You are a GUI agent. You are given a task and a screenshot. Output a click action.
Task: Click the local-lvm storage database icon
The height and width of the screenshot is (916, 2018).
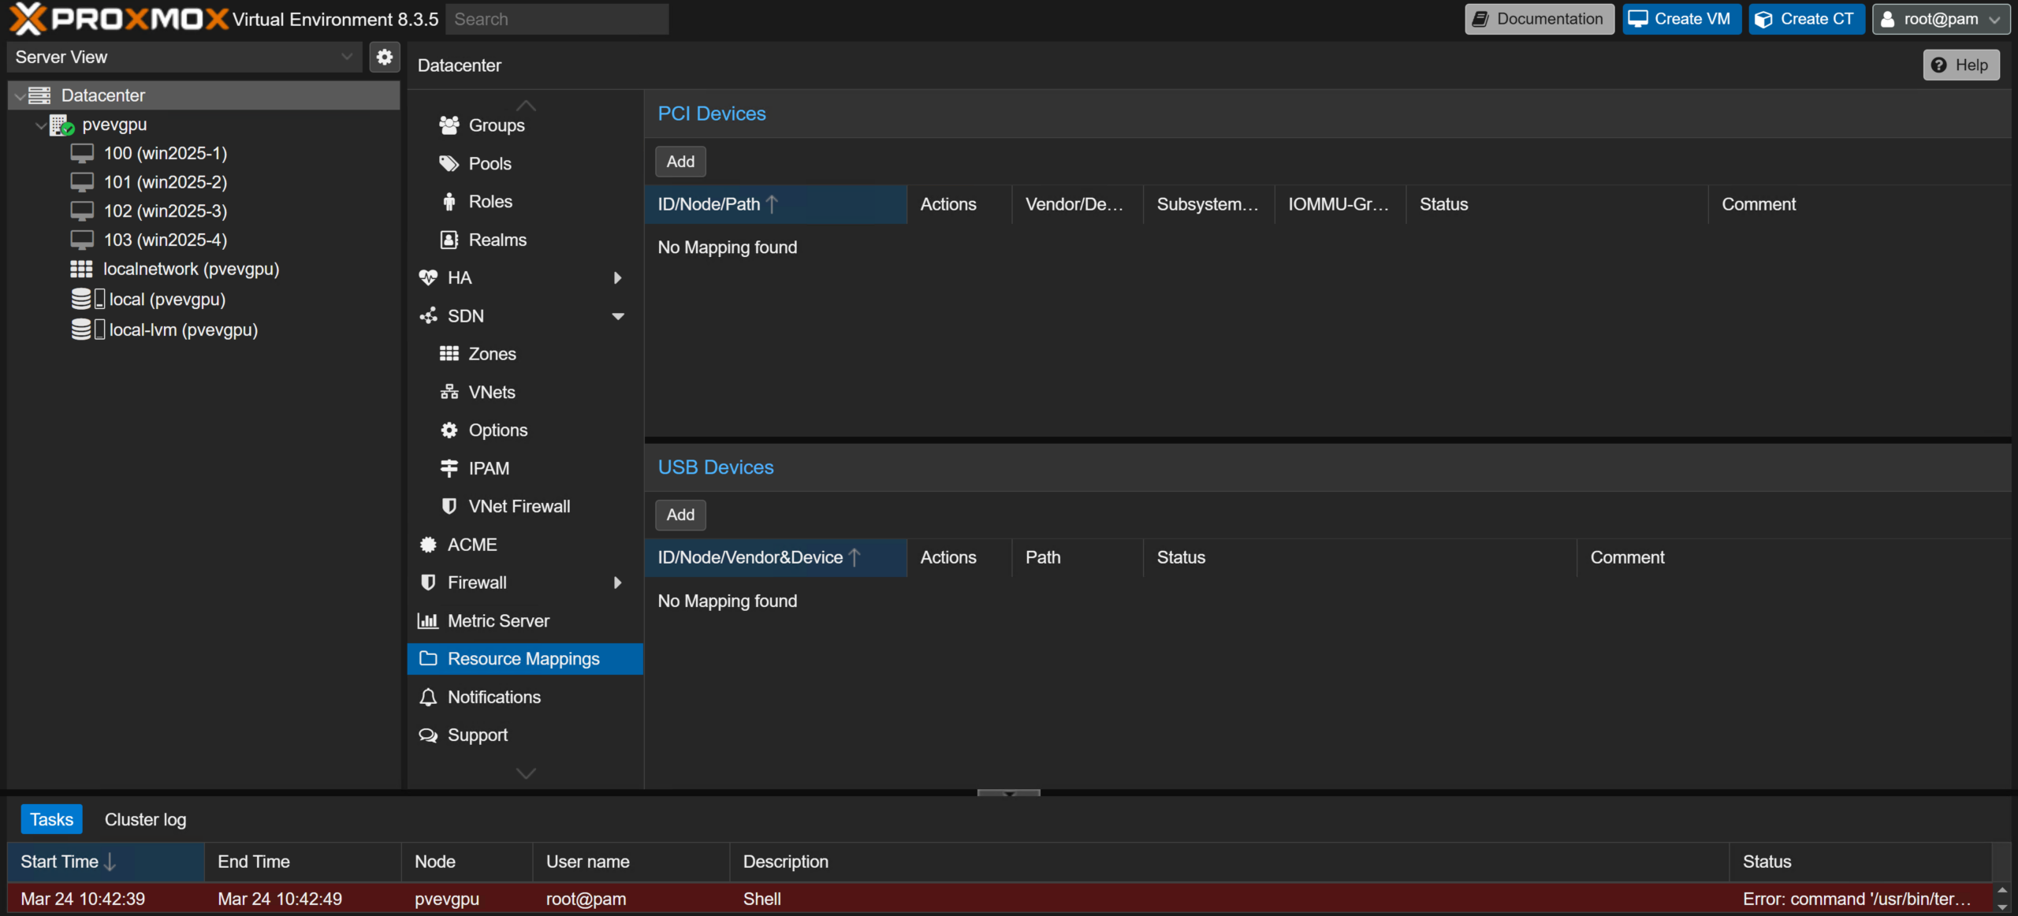pyautogui.click(x=81, y=330)
